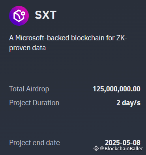Click the white cube glyph inside logo
146x155 pixels.
coord(19,16)
